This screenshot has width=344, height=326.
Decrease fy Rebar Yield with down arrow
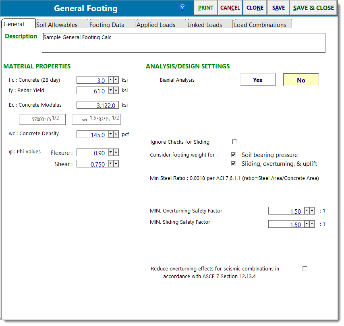coord(111,91)
